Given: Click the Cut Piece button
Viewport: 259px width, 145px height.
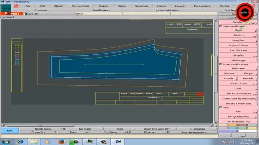Looking at the screenshot, I should (110, 133).
